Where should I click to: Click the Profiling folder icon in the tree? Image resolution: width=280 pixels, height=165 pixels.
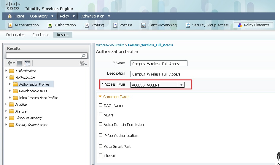coord(12,105)
